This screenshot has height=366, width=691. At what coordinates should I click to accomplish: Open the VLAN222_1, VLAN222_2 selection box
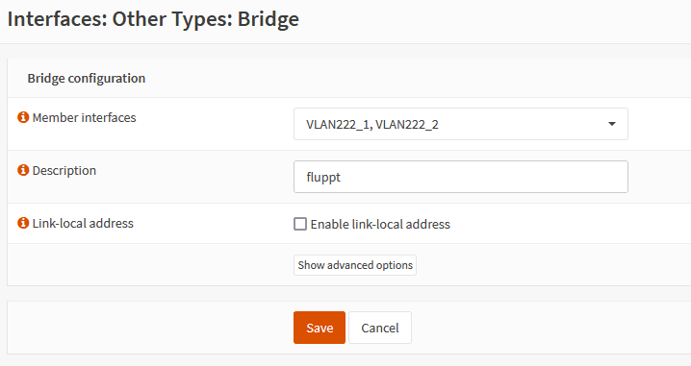click(461, 124)
